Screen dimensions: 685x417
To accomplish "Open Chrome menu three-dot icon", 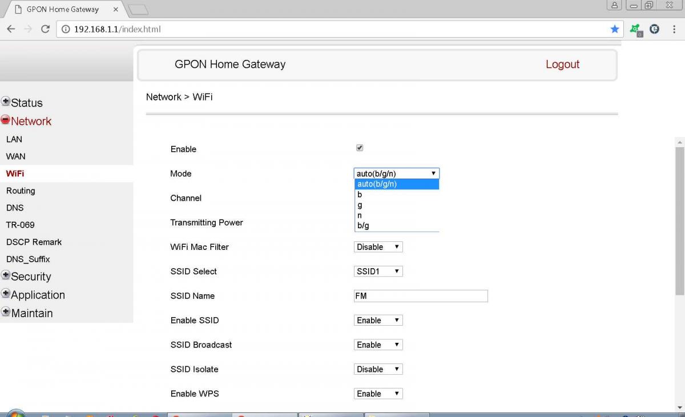I will pos(673,29).
